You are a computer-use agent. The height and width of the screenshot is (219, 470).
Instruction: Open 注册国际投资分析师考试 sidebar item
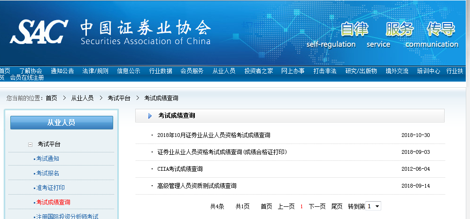point(67,216)
